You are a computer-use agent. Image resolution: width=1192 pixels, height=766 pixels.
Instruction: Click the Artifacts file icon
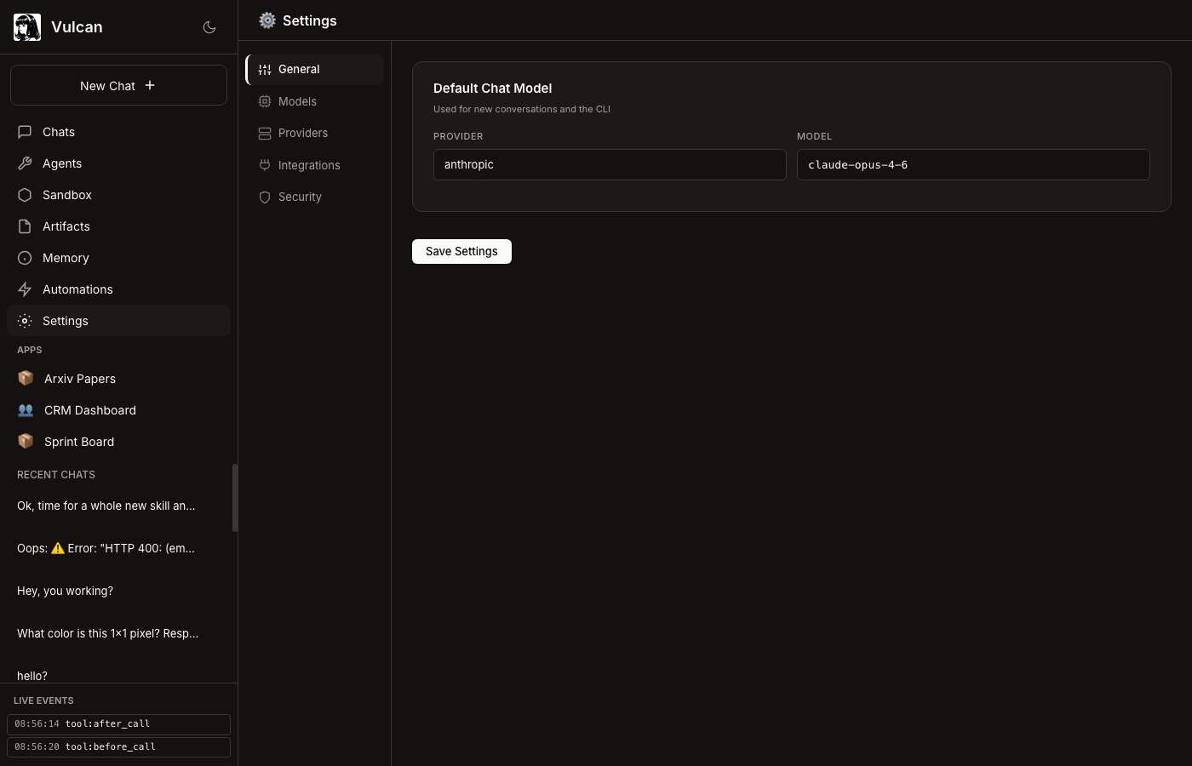click(25, 226)
